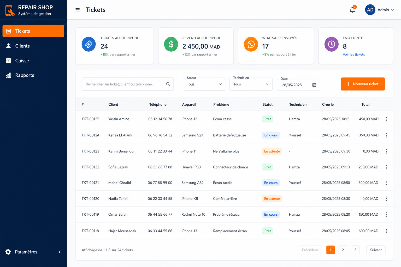
Task: Open the calendar icon in Date field
Action: point(314,85)
